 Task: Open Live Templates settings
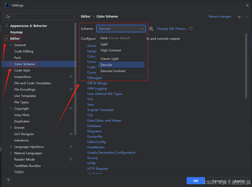pyautogui.click(x=25, y=96)
